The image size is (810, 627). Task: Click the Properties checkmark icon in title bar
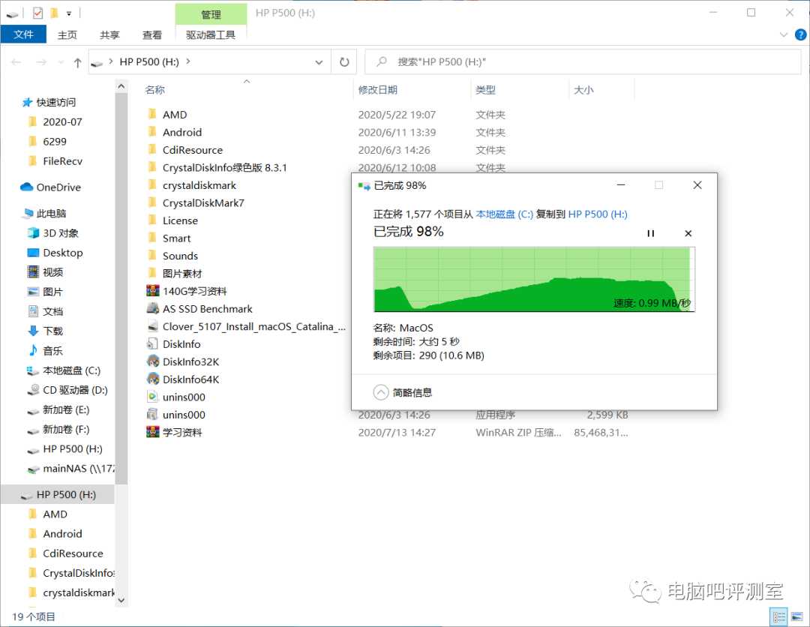coord(37,13)
